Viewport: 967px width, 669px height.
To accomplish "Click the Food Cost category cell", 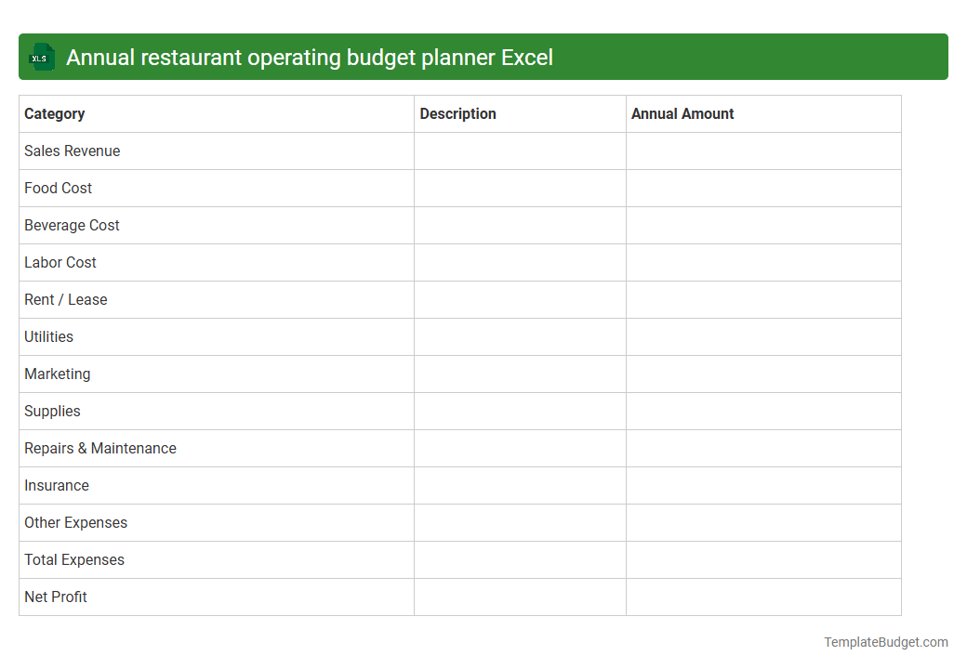I will pyautogui.click(x=58, y=188).
